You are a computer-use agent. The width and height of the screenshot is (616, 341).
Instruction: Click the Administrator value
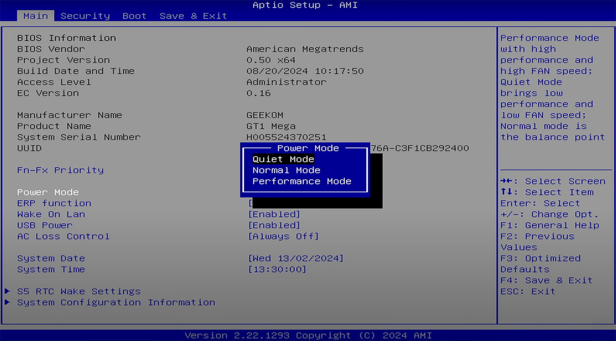tap(286, 82)
